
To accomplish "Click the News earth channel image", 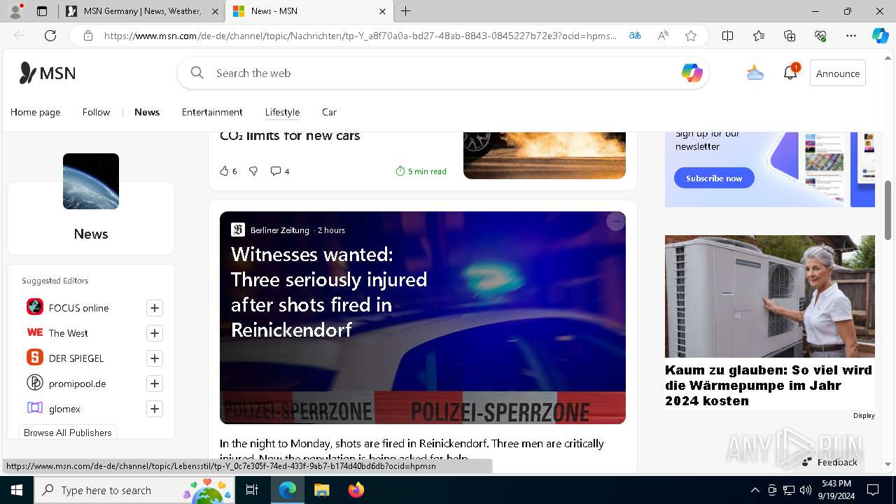I will tap(91, 181).
